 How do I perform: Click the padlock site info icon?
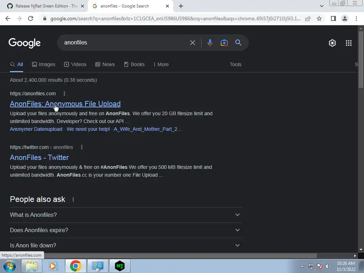click(x=45, y=18)
